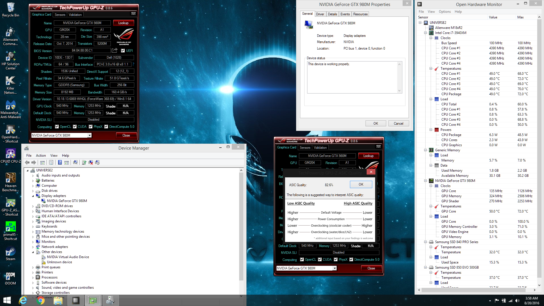Open Internet Explorer from the taskbar

pyautogui.click(x=23, y=300)
